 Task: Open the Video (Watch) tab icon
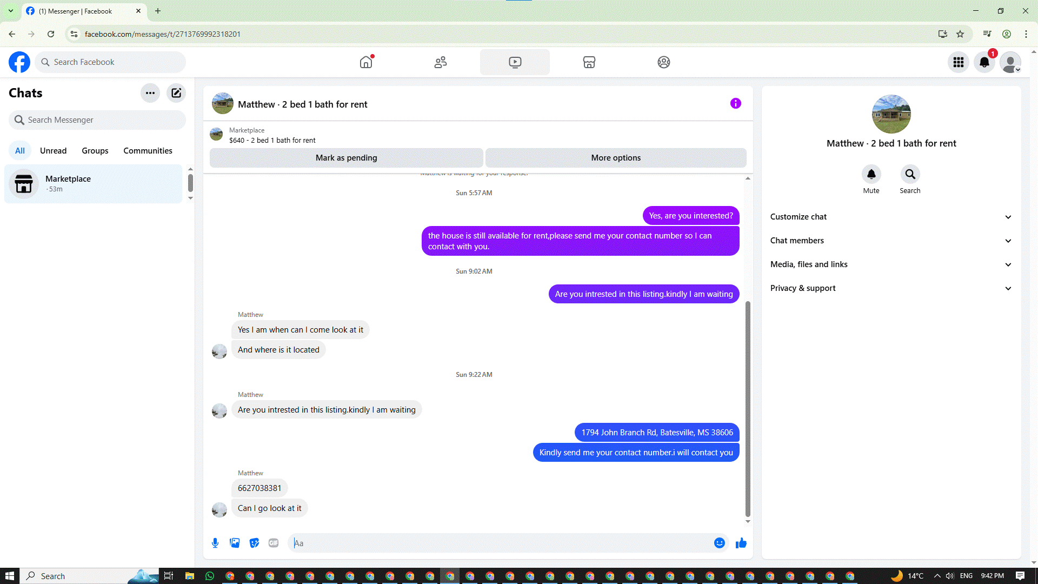515,62
